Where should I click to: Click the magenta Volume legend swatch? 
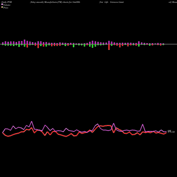point(2,4)
